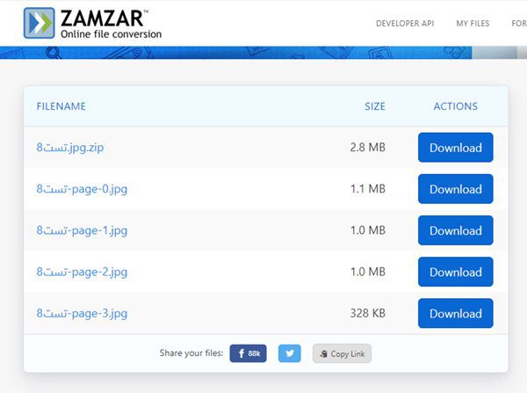Screen dimensions: 527x393
Task: Share files on Facebook
Action: (248, 353)
